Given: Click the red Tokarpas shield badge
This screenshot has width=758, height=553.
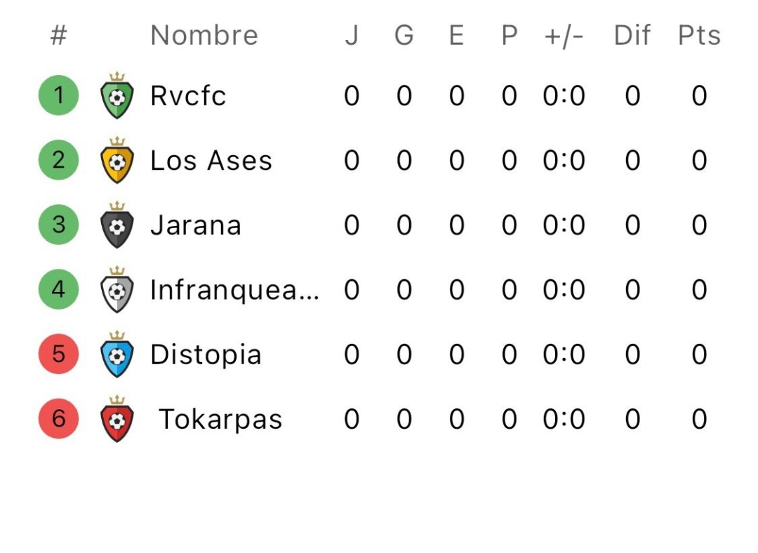Looking at the screenshot, I should point(117,419).
